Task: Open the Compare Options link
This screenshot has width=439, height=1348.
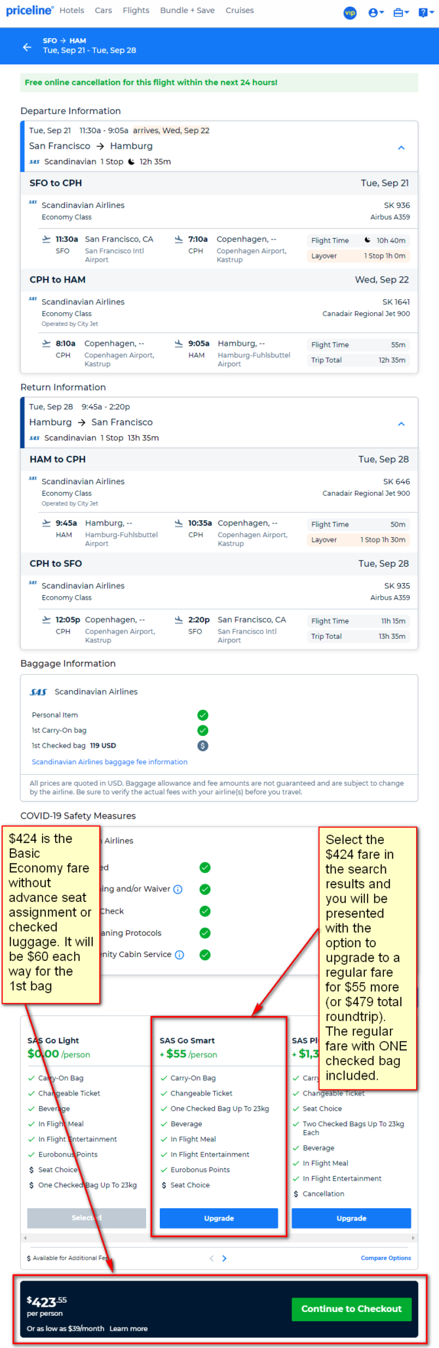Action: pos(386,1258)
